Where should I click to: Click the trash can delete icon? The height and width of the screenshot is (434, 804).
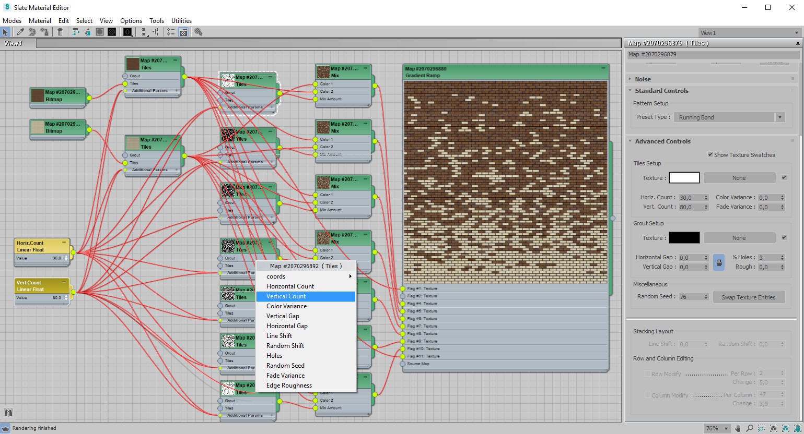click(60, 32)
